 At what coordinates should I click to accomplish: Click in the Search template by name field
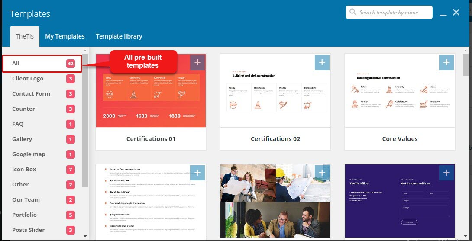(x=389, y=13)
